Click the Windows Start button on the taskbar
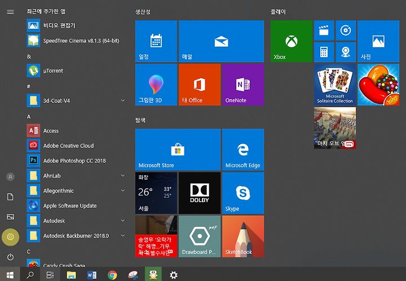This screenshot has width=406, height=281. click(x=10, y=275)
